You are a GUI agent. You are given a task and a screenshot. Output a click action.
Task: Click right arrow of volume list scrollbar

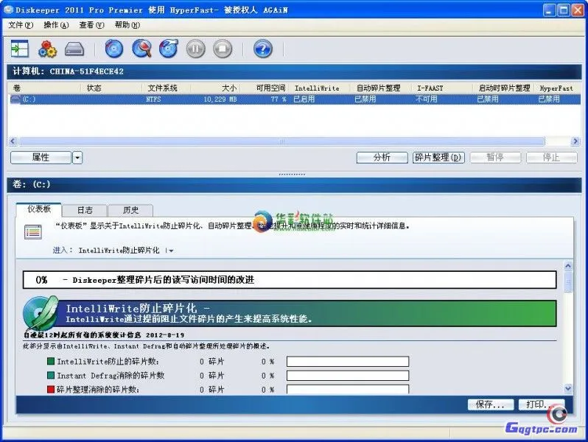(575, 141)
